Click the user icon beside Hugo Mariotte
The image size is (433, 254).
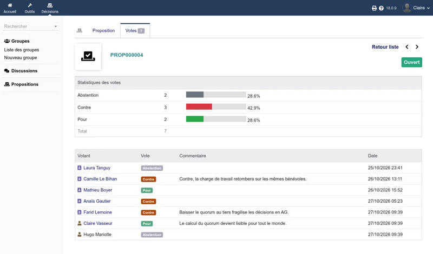tap(80, 235)
